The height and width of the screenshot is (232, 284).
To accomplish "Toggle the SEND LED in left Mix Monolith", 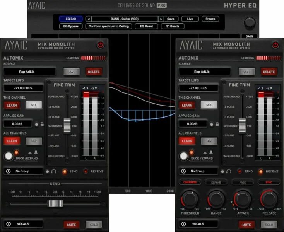I will [x=65, y=171].
